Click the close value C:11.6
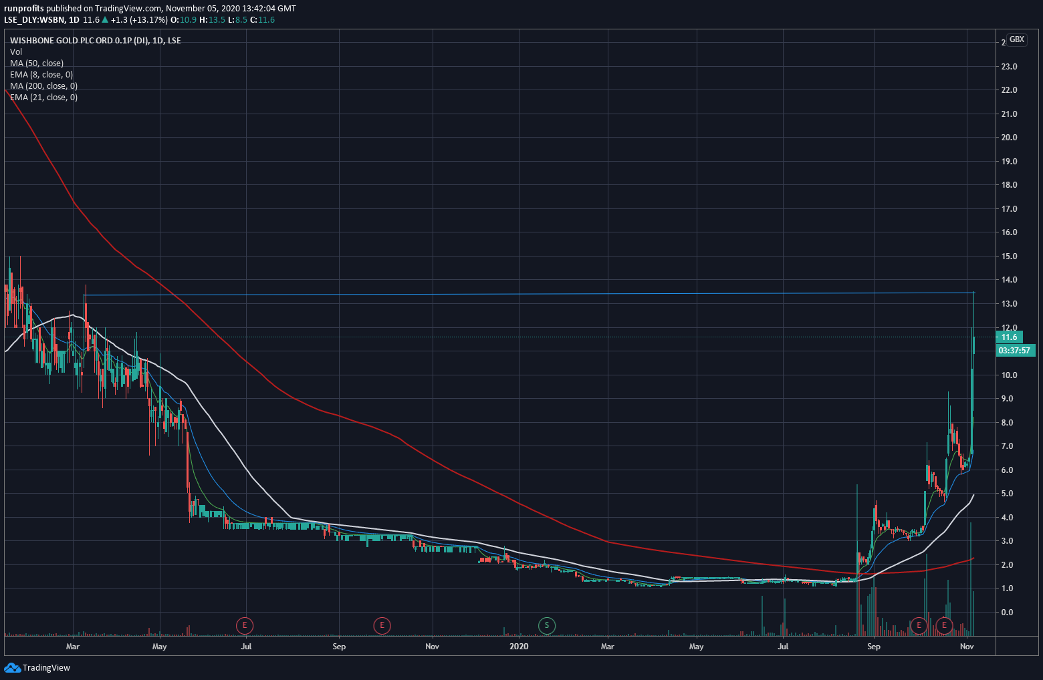The height and width of the screenshot is (680, 1043). pyautogui.click(x=263, y=20)
